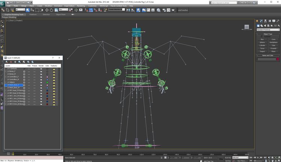Open the View reference coordinate dropdown

point(63,9)
